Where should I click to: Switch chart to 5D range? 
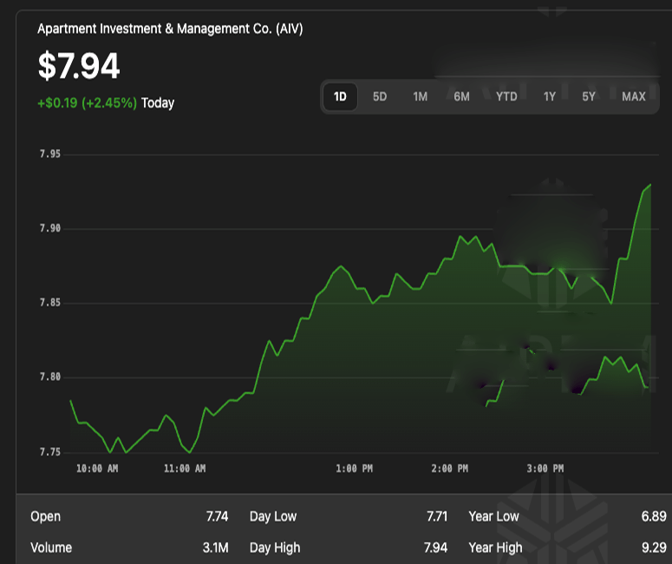click(x=380, y=96)
